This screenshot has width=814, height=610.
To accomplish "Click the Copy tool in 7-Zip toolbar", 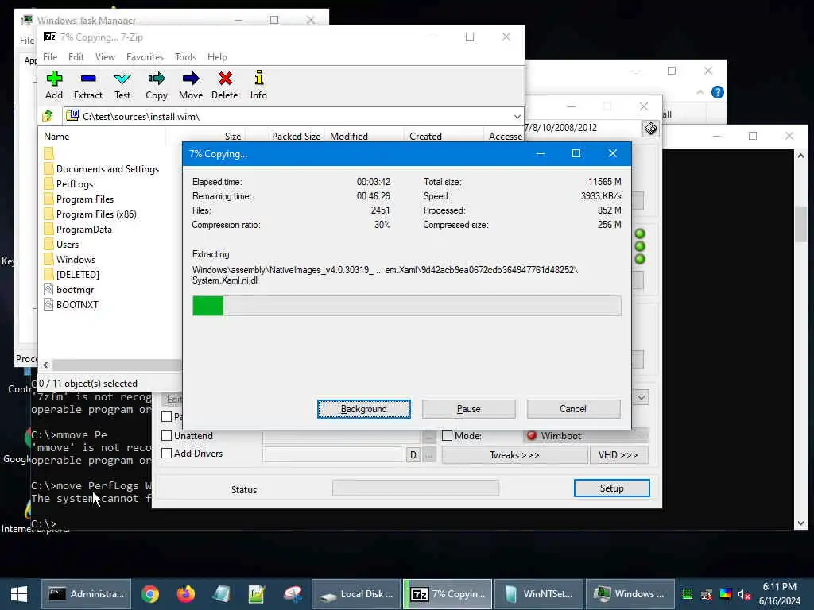I will pos(157,86).
